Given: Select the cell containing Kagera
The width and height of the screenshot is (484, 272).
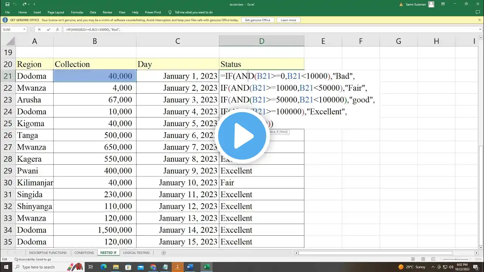Looking at the screenshot, I should (x=34, y=159).
